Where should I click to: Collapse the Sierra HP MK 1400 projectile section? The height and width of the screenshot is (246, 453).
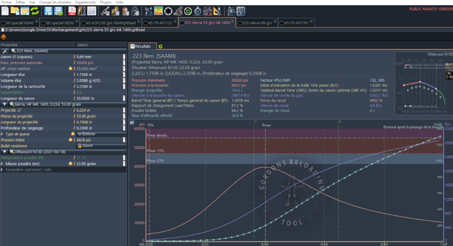coord(4,104)
